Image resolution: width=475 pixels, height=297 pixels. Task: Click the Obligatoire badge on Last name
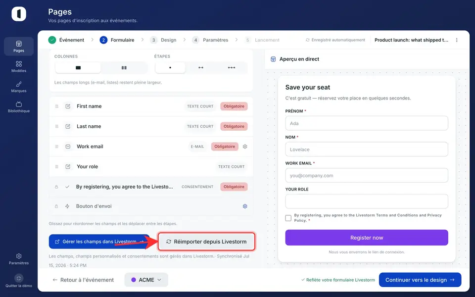[234, 126]
